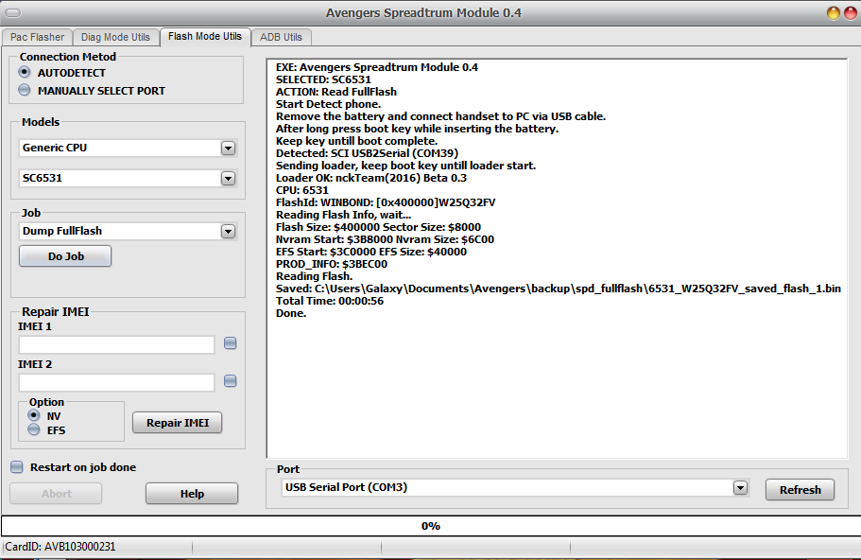Select the Flash Mode Utils tab

(x=205, y=36)
